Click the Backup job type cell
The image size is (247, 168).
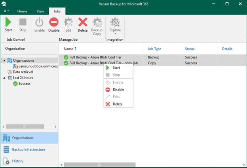tap(154, 57)
